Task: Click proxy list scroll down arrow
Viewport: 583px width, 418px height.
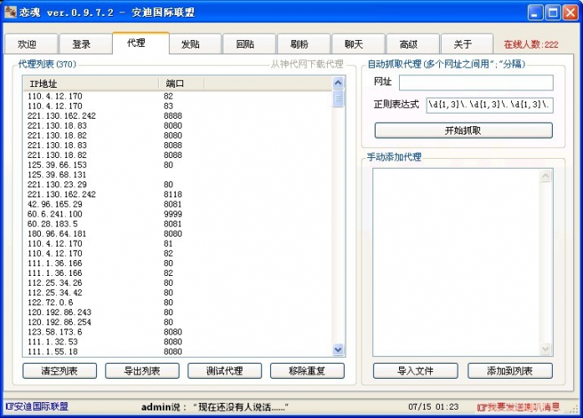Action: click(x=338, y=349)
